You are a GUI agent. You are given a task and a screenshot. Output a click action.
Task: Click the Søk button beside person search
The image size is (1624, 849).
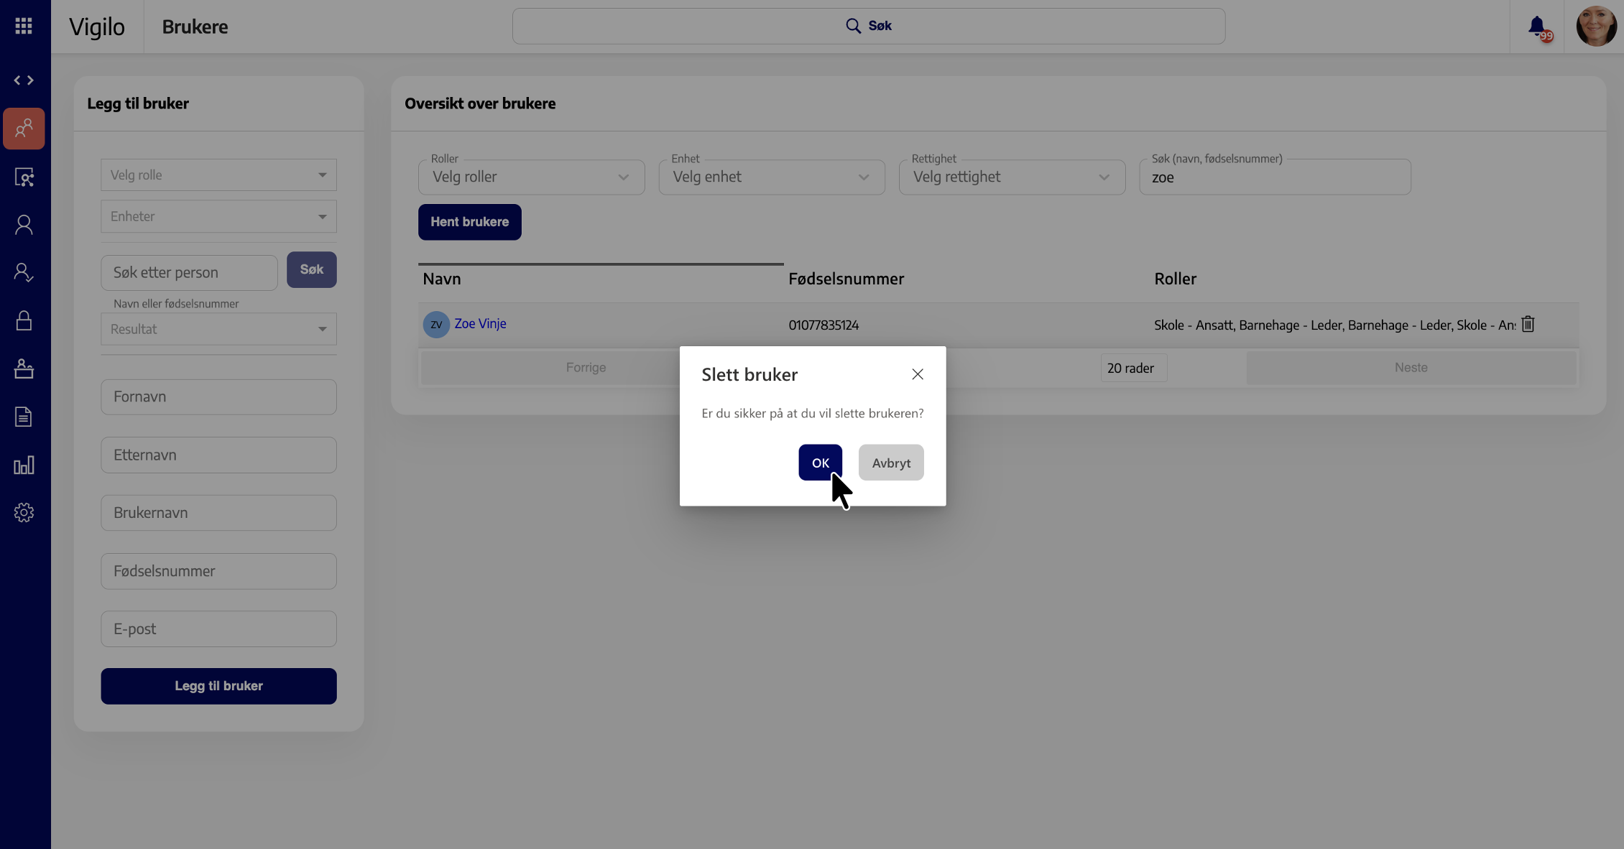click(x=312, y=270)
